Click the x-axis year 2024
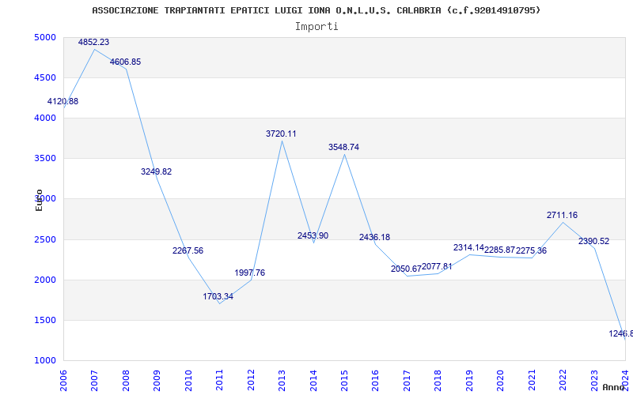The width and height of the screenshot is (633, 395). pos(625,381)
